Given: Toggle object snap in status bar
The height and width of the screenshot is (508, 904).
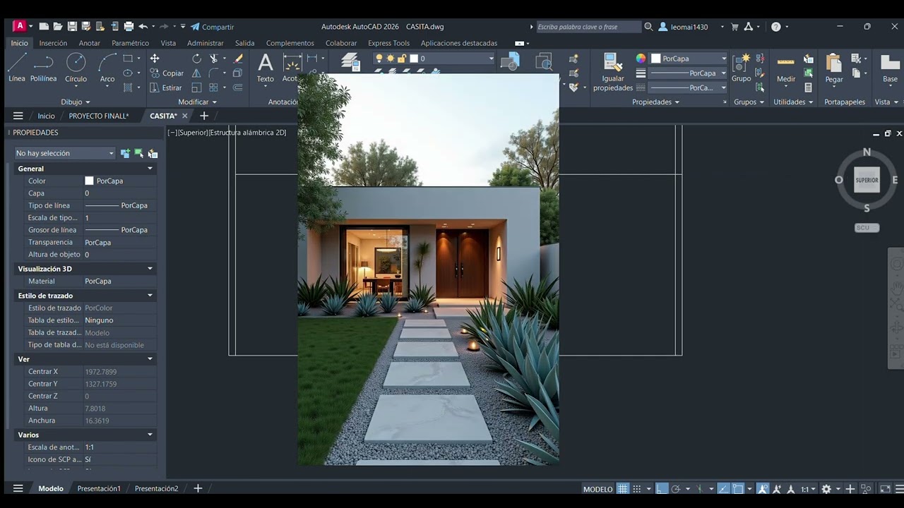Looking at the screenshot, I should 738,489.
